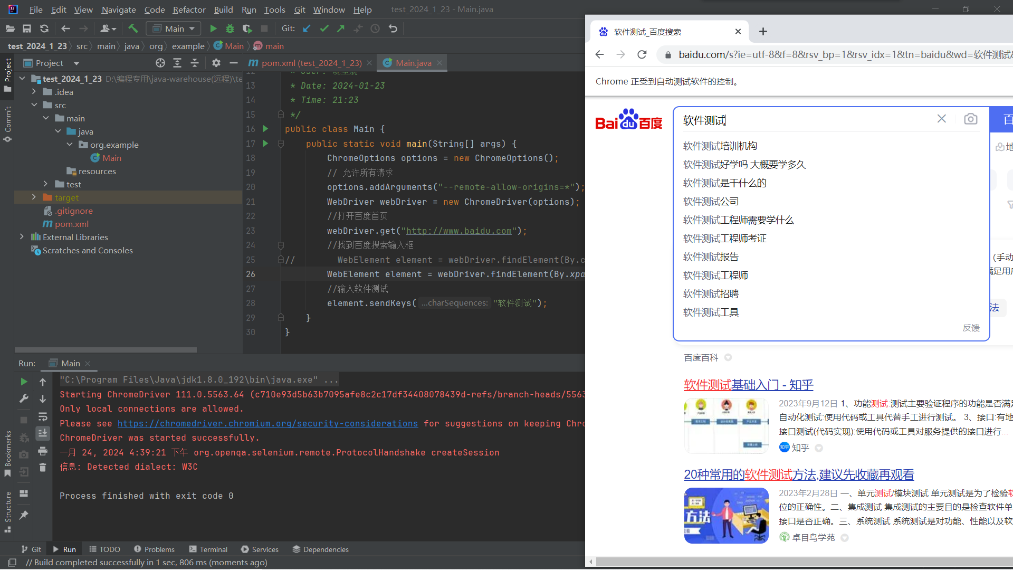Expand the .idea folder
Viewport: 1013px width, 570px height.
point(34,92)
